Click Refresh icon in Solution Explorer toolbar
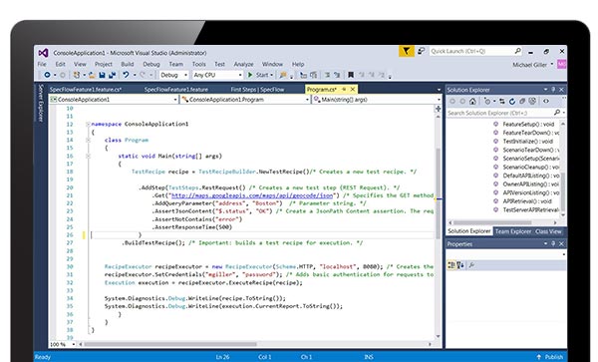The image size is (598, 362). (x=512, y=101)
